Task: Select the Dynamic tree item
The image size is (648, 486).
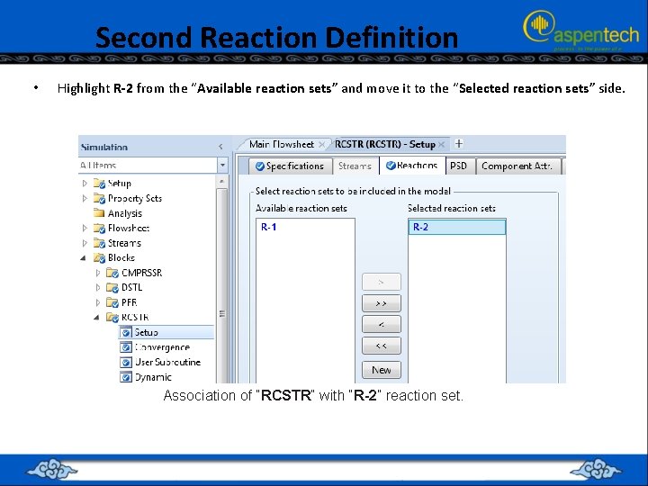Action: coord(153,377)
